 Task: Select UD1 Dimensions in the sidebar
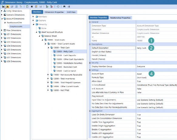(14, 34)
